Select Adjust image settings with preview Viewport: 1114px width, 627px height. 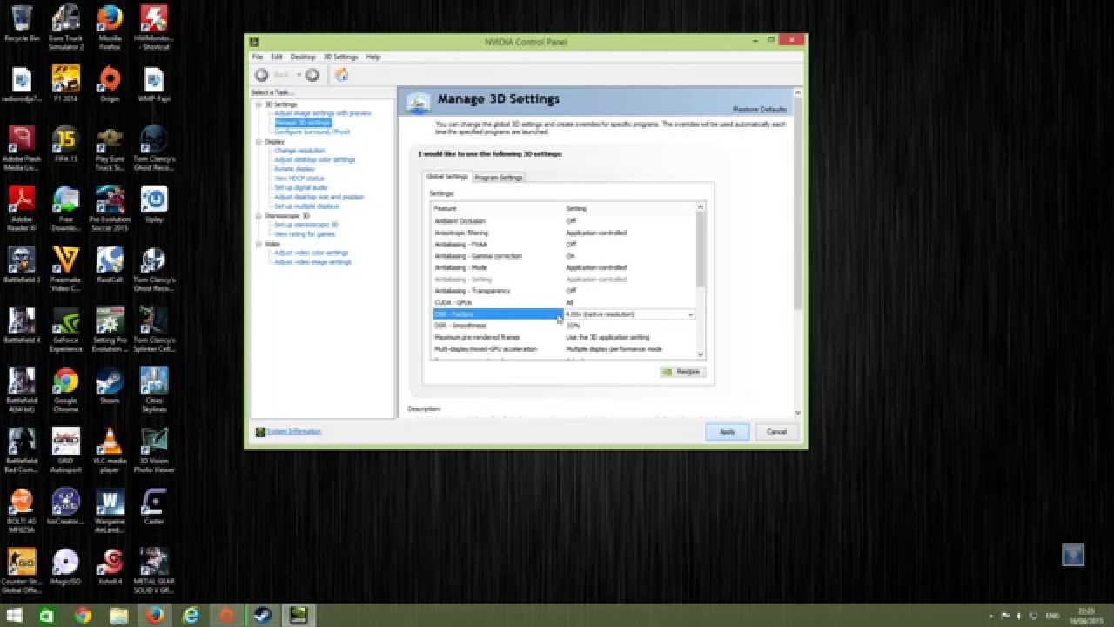323,113
